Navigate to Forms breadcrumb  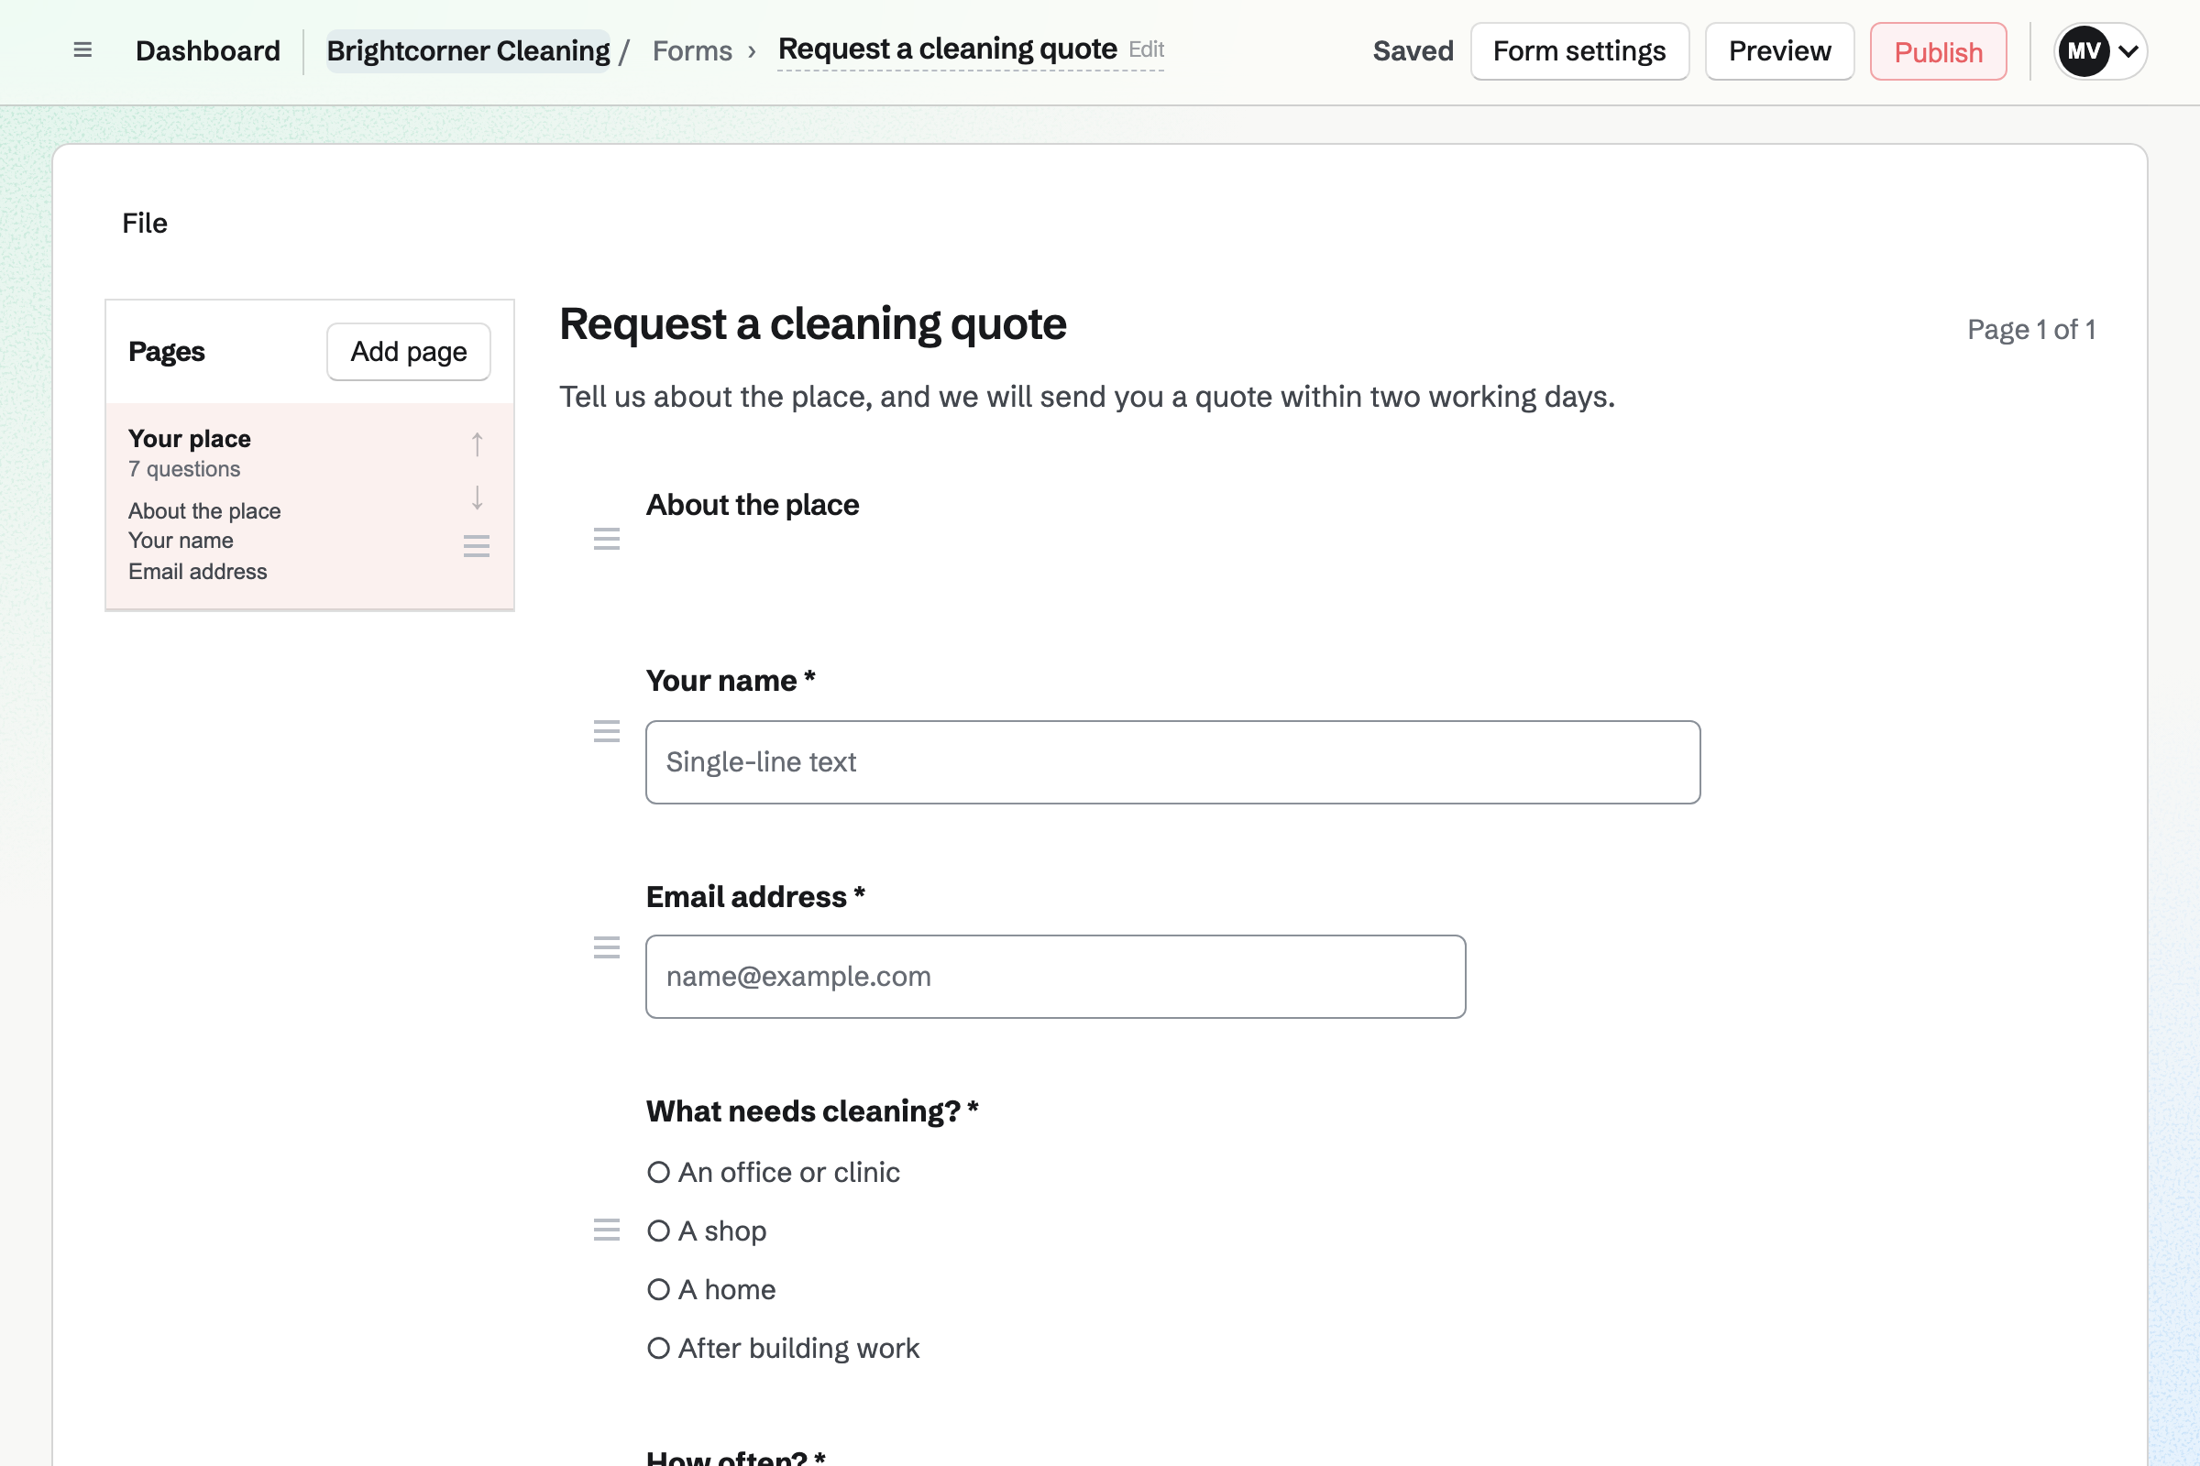coord(692,51)
